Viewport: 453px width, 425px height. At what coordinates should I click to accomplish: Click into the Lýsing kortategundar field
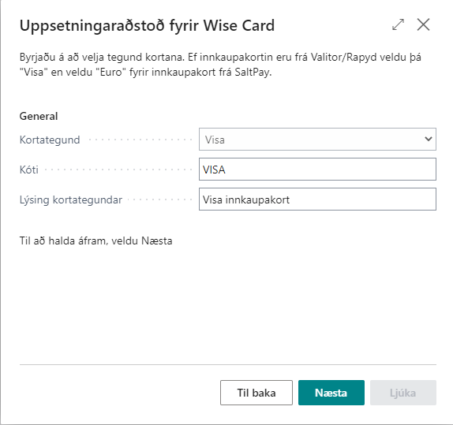pos(317,199)
